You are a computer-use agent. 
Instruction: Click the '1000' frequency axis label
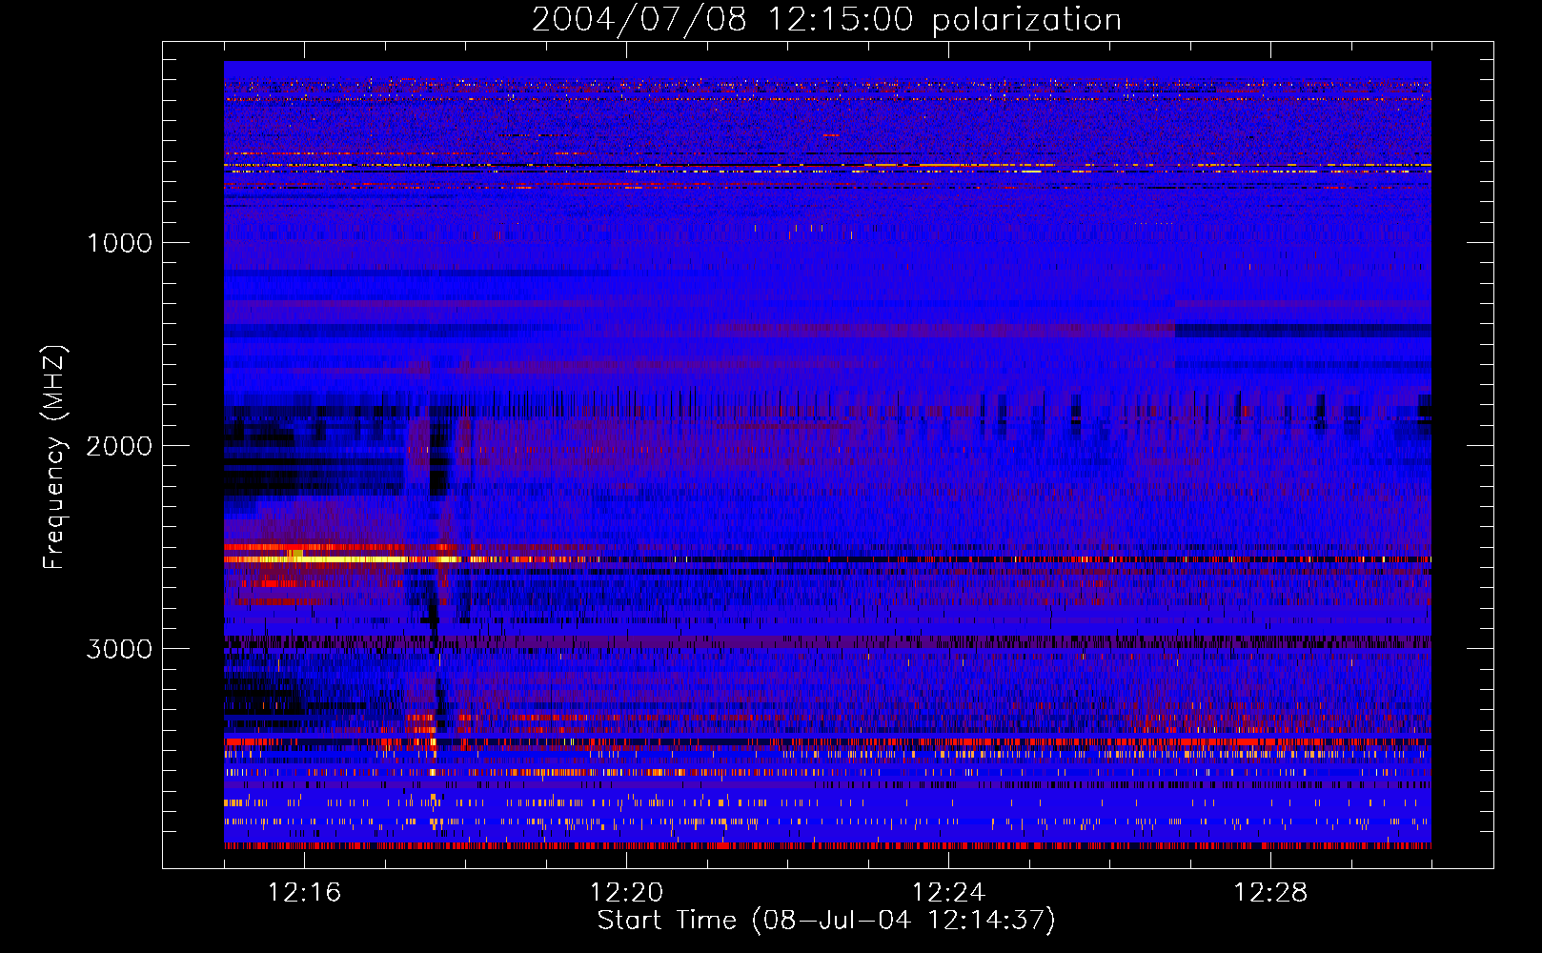(119, 243)
